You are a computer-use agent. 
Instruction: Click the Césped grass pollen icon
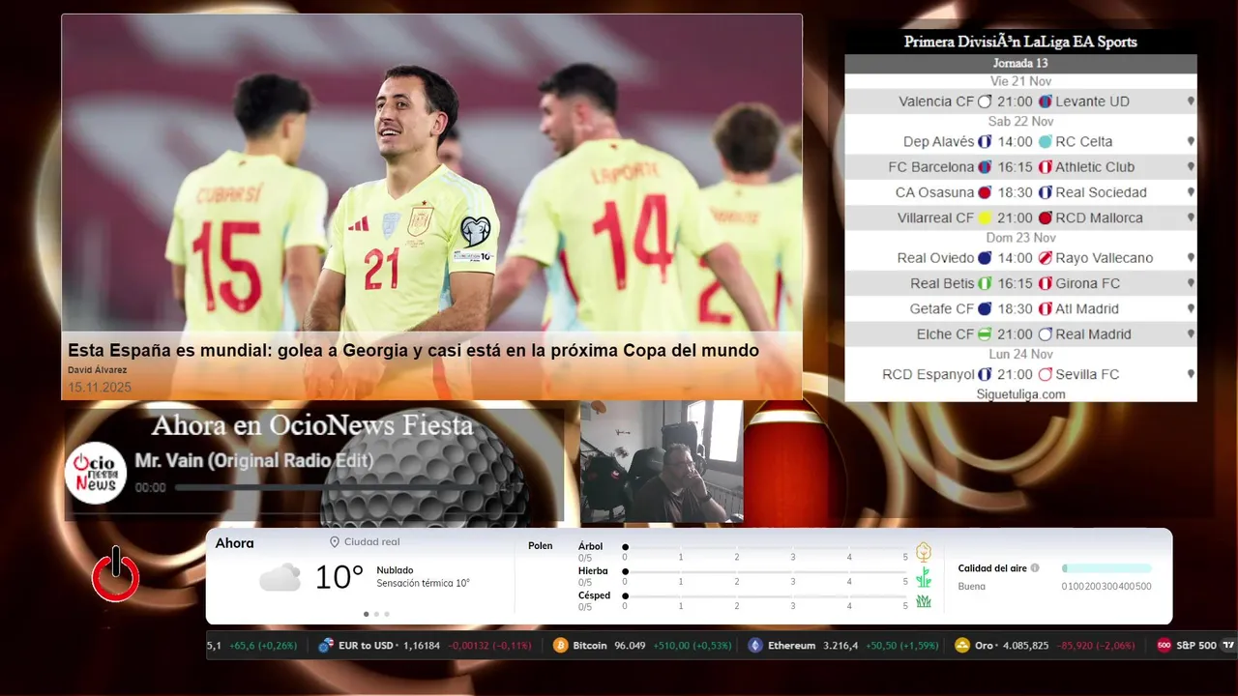(924, 601)
